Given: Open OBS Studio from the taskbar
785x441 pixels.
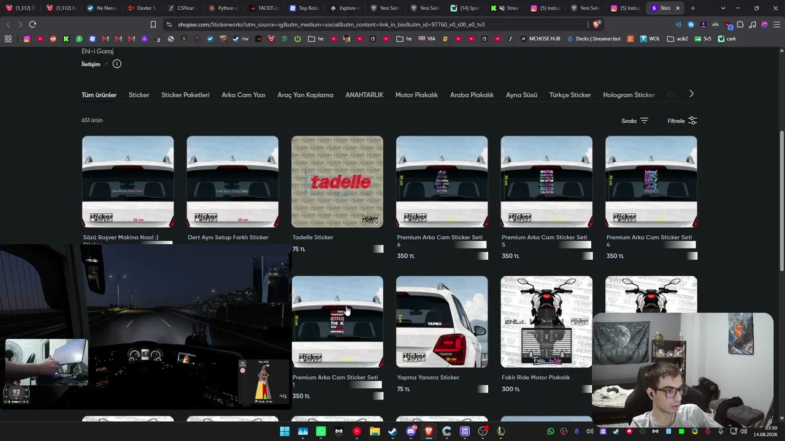Looking at the screenshot, I should 483,432.
